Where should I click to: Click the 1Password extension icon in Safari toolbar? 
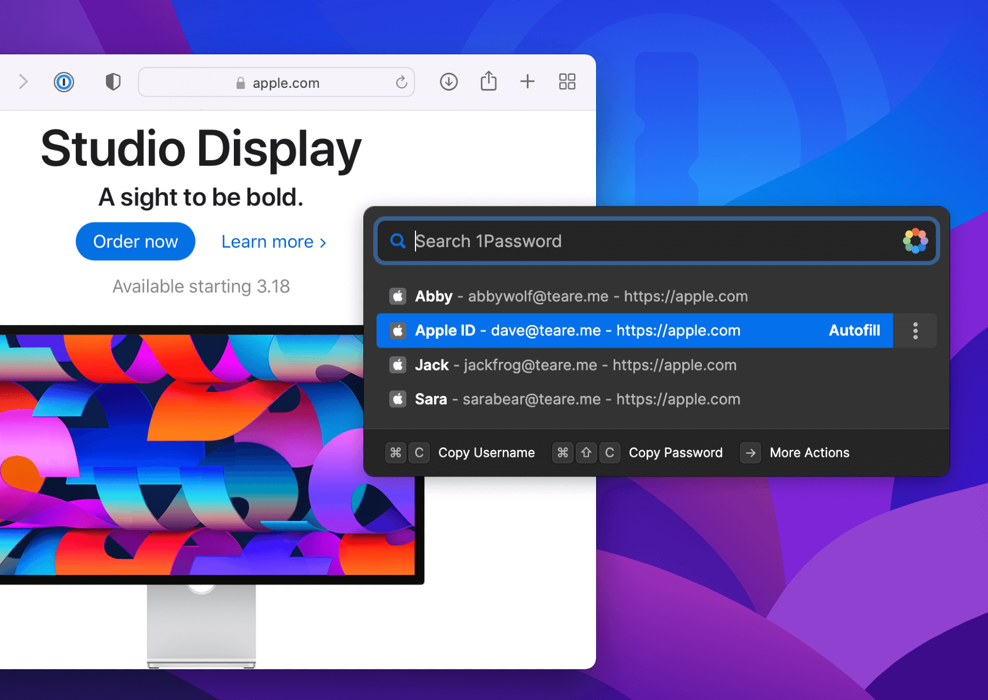[64, 82]
